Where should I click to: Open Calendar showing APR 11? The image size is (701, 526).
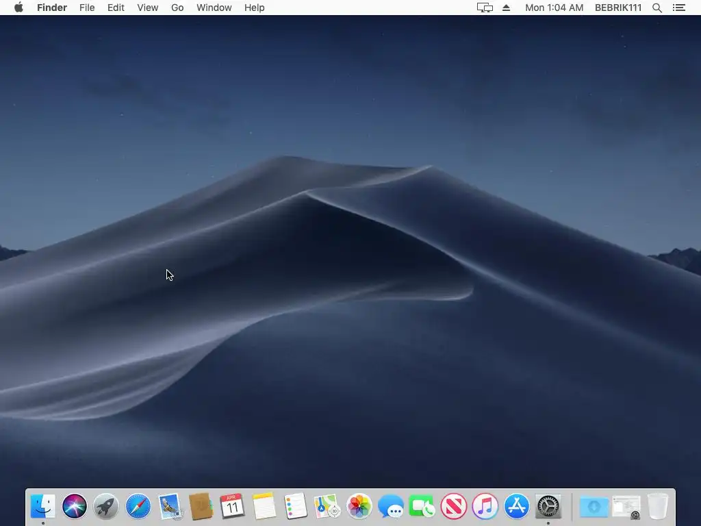coord(232,506)
